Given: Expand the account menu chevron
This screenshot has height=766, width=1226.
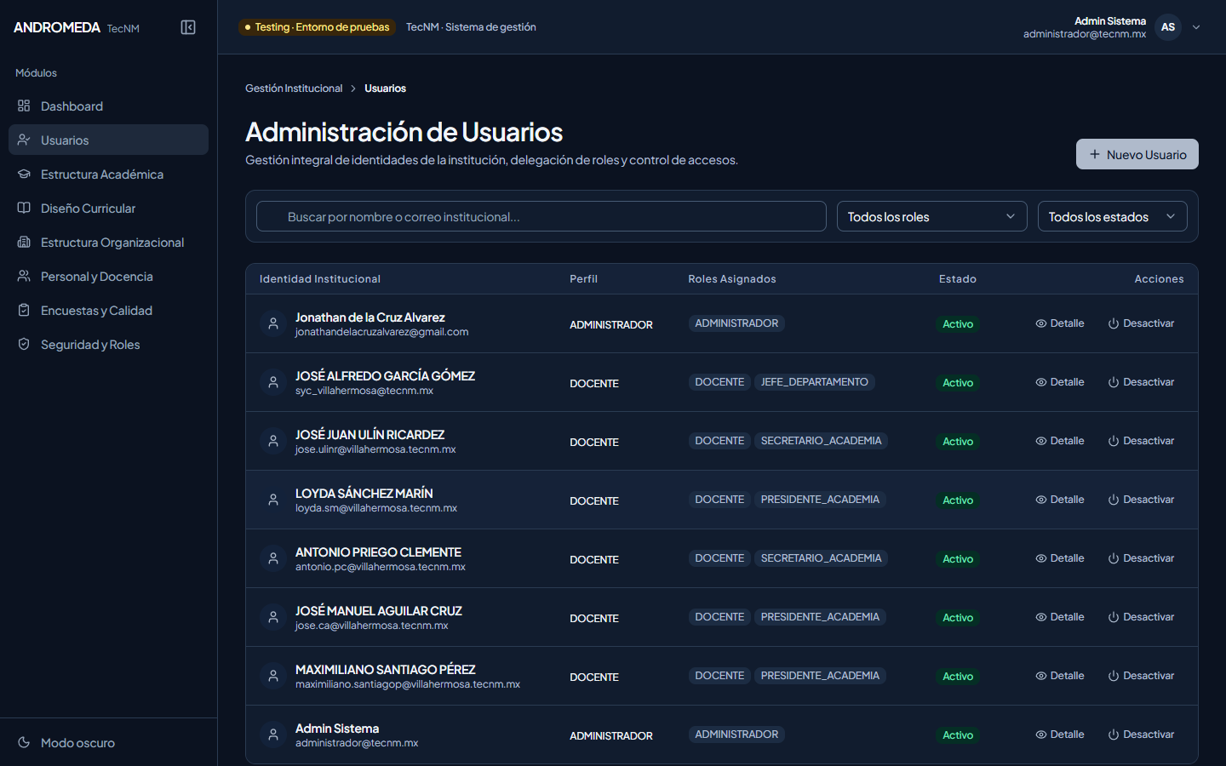Looking at the screenshot, I should pyautogui.click(x=1196, y=27).
